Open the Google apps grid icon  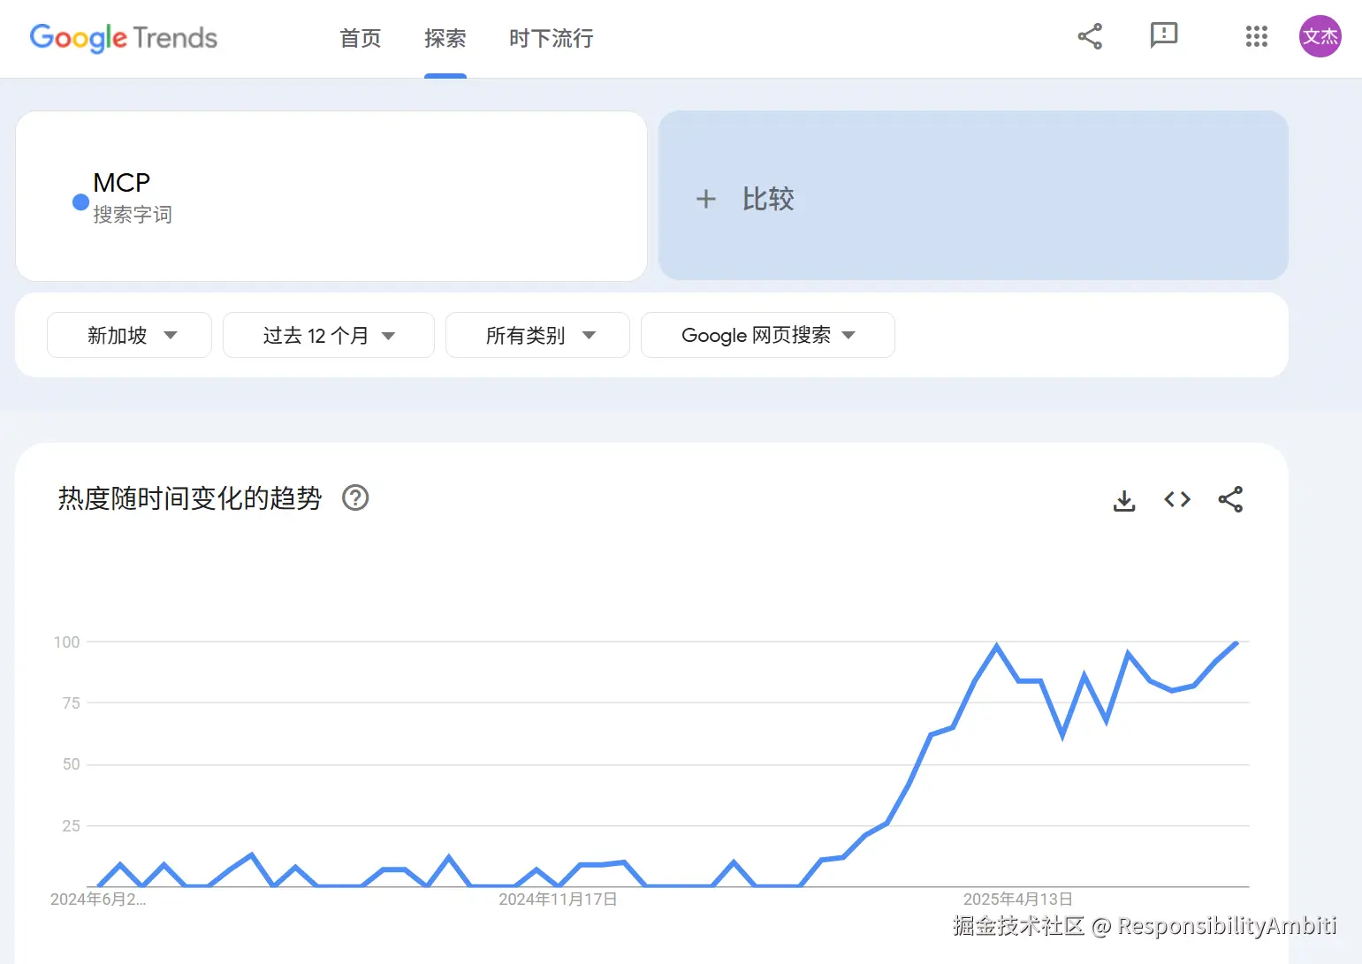pos(1256,37)
